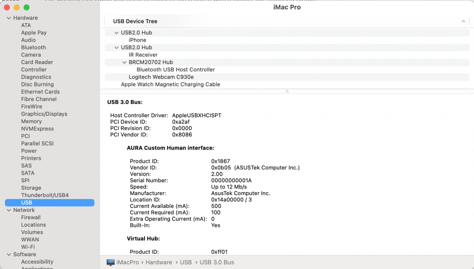Click the pane divider handle dot

click(287, 91)
